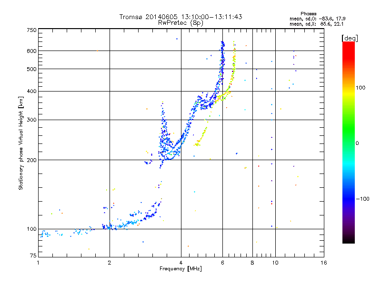
Task: Click the x-axis tick label '16'
Action: tap(324, 263)
